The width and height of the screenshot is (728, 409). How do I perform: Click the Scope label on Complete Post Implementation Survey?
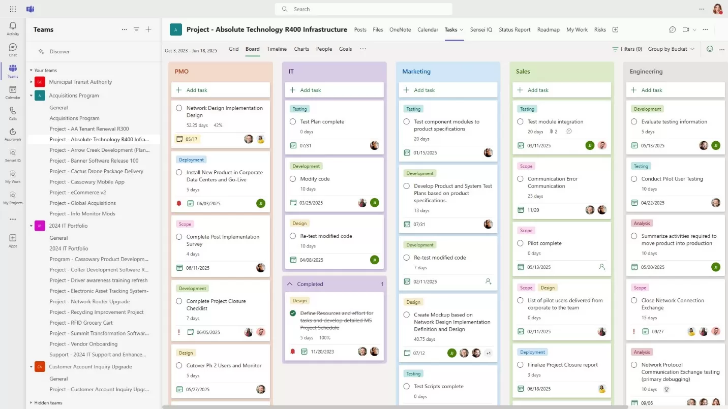pos(185,224)
